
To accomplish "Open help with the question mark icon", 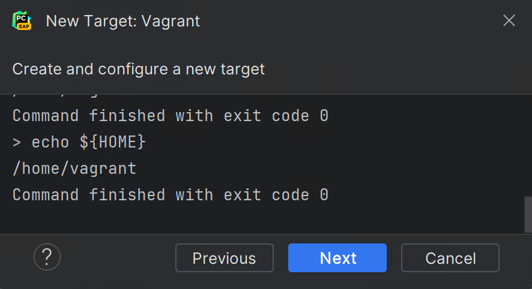I will [47, 258].
